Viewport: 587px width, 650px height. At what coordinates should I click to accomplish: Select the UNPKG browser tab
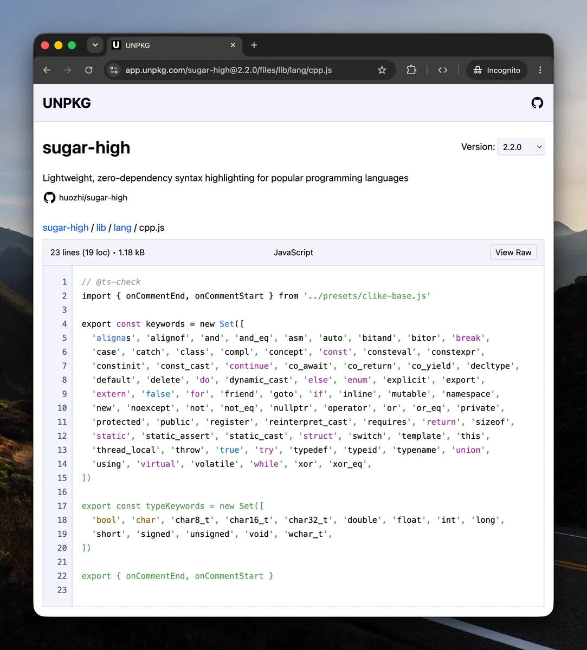(x=175, y=45)
